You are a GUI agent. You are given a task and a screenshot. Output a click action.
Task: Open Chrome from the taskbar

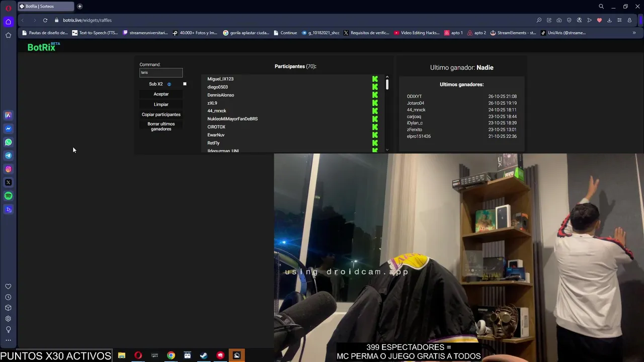tap(171, 355)
